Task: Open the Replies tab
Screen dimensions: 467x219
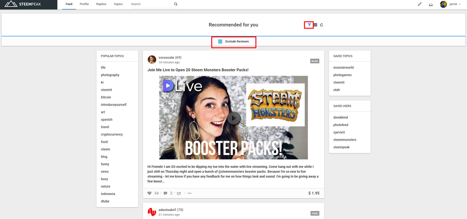Action: tap(101, 4)
